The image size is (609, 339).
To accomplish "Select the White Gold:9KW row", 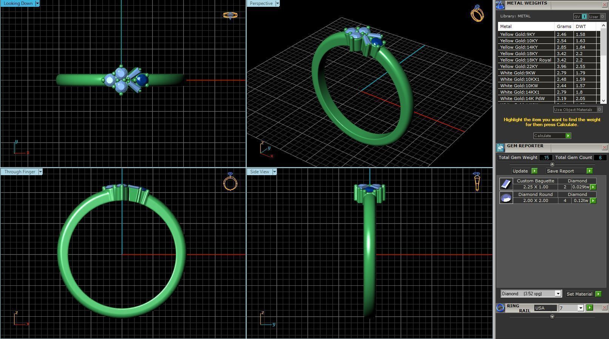I will tap(549, 73).
